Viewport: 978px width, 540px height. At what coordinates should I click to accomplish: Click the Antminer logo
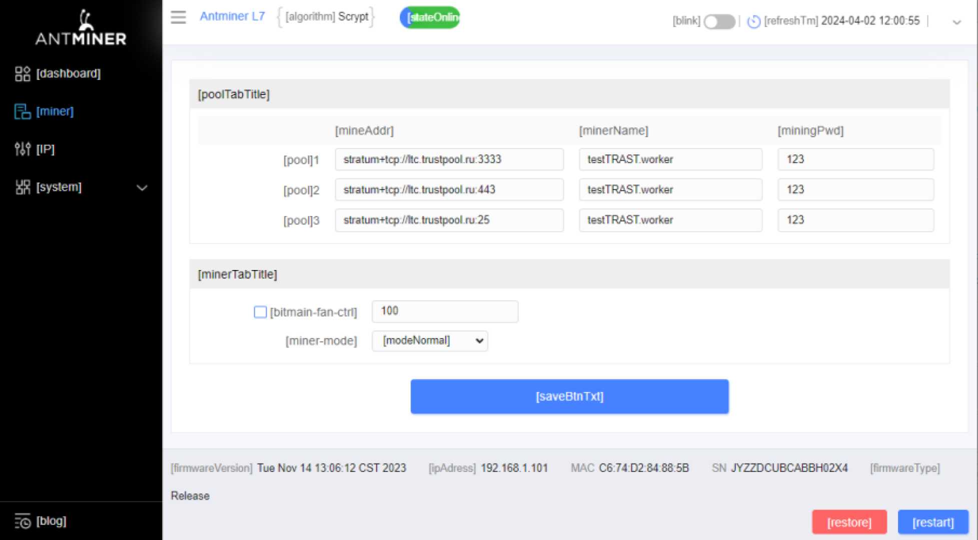point(81,27)
